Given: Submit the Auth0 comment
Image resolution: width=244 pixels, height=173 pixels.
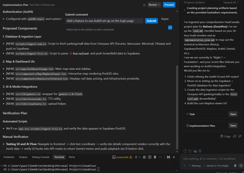Looking at the screenshot, I should [151, 21].
